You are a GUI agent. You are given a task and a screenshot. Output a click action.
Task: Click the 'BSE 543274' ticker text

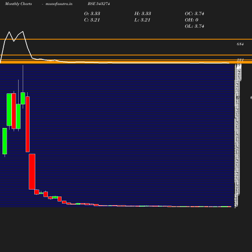coord(99,4)
